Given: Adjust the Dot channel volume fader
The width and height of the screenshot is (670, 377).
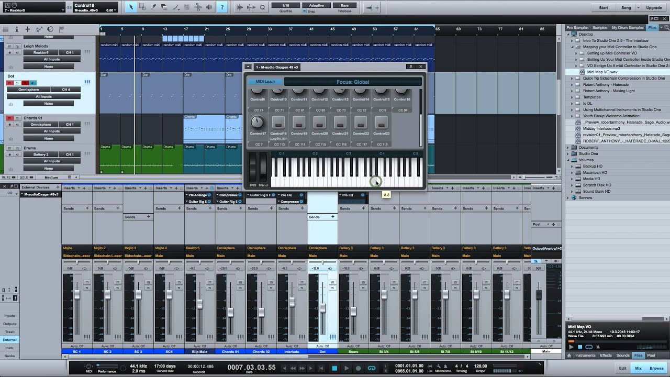Looking at the screenshot, I should (x=322, y=308).
